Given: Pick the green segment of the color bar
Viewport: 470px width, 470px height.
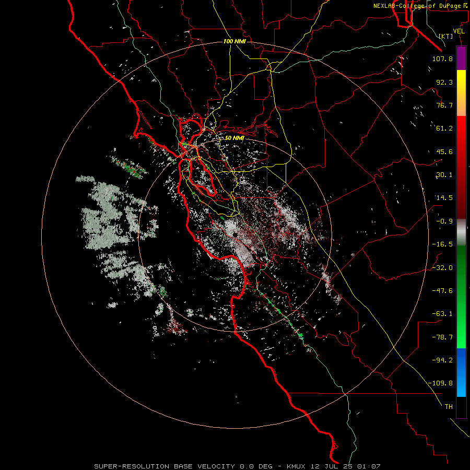Looking at the screenshot, I should pyautogui.click(x=461, y=297).
